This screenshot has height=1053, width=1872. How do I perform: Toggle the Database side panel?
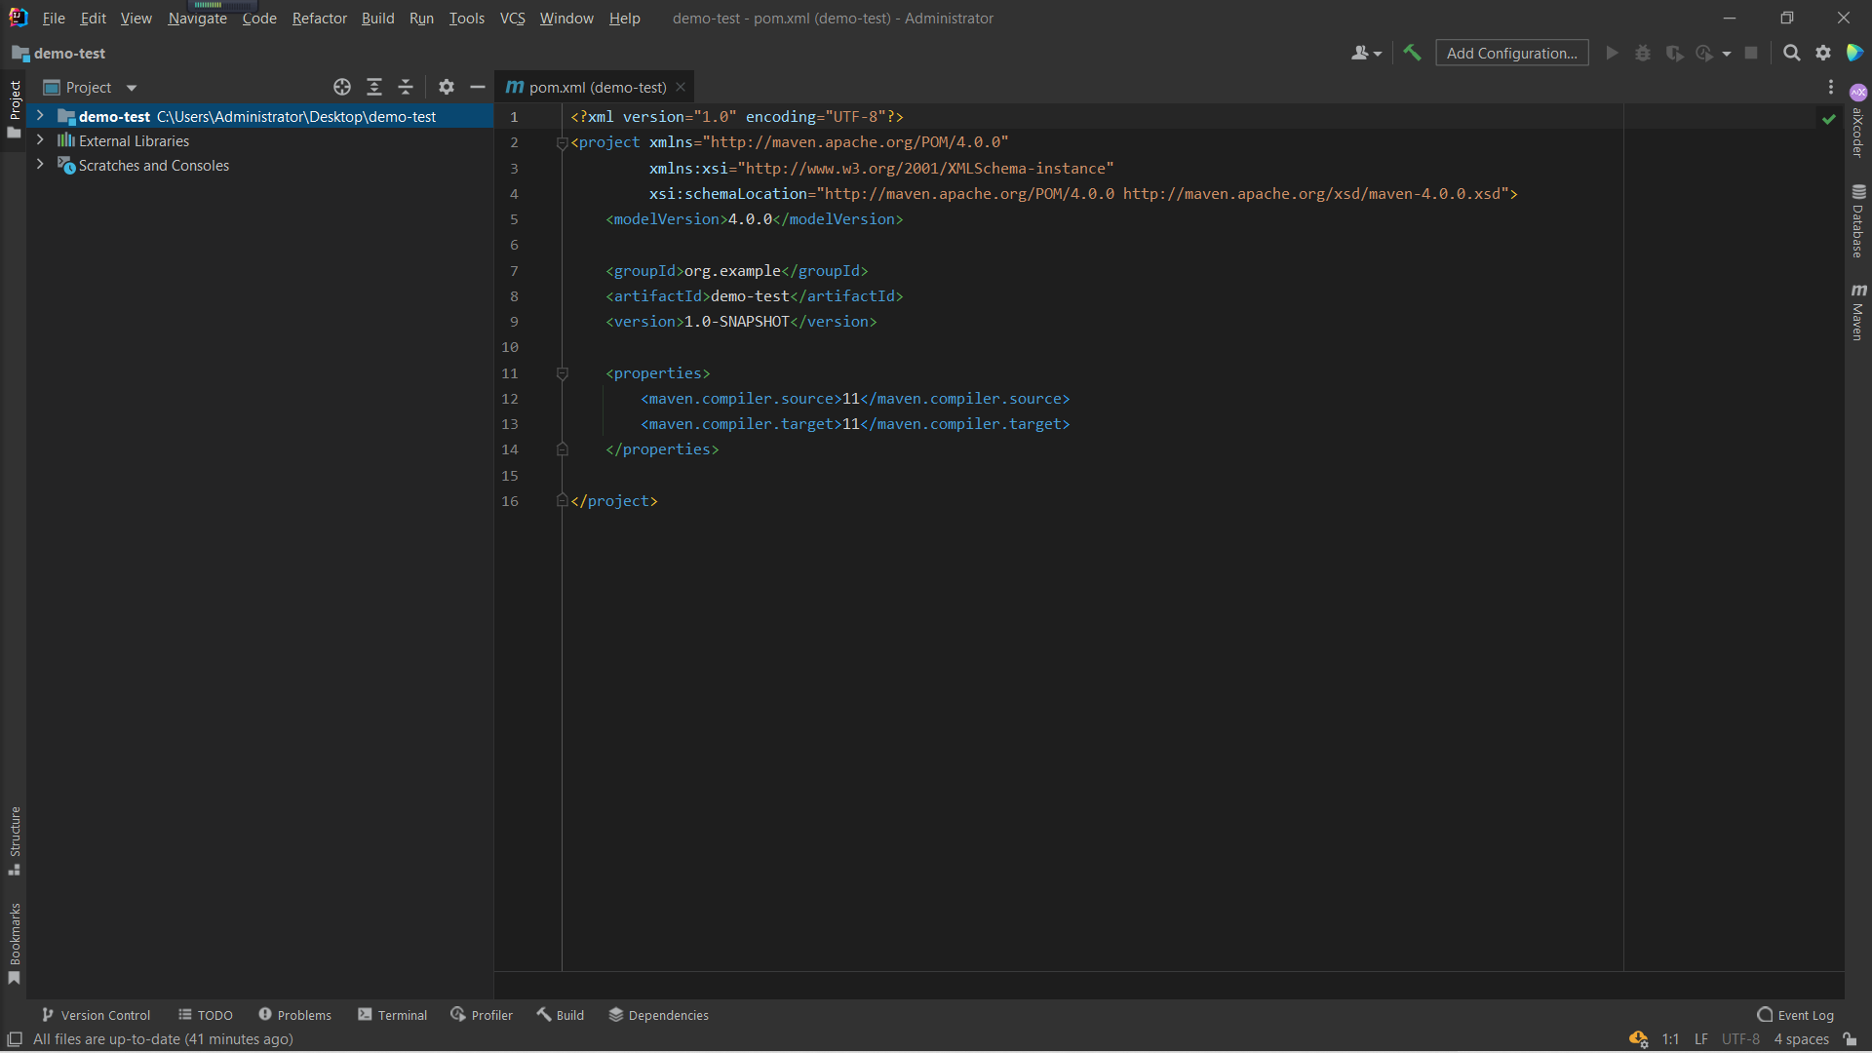tap(1858, 221)
